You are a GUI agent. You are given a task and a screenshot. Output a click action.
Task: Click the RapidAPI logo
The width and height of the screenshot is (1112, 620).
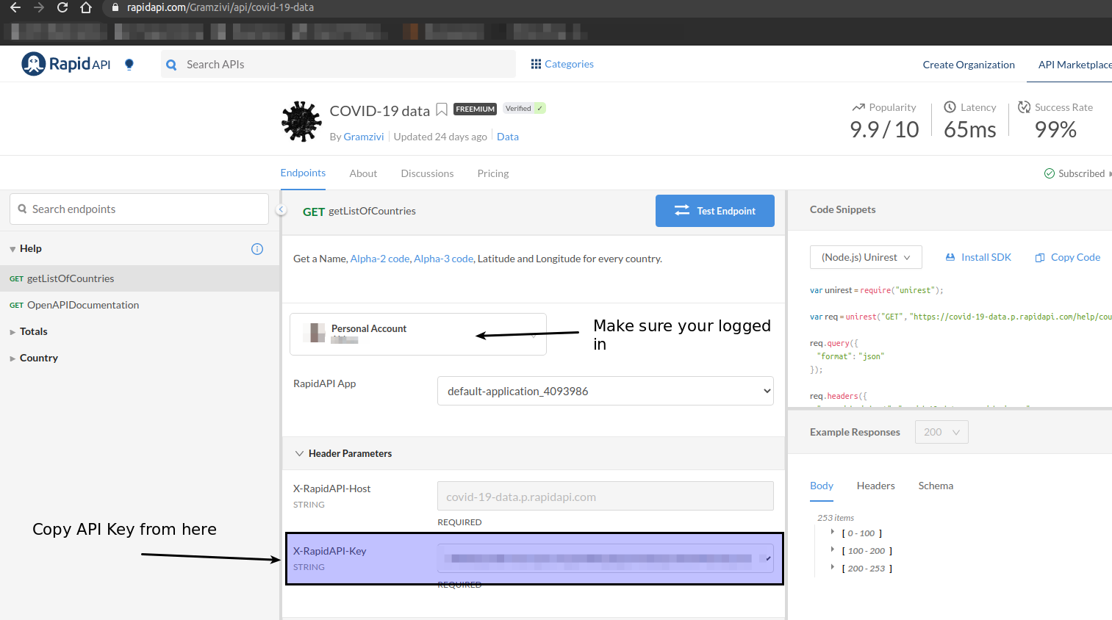66,64
